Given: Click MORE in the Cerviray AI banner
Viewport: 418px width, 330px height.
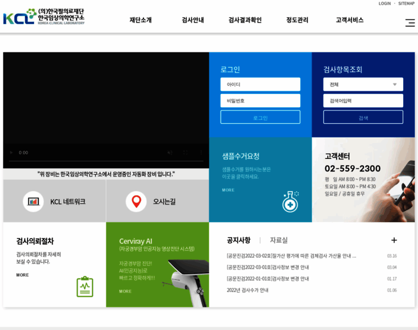Looking at the screenshot, I should pos(125,291).
